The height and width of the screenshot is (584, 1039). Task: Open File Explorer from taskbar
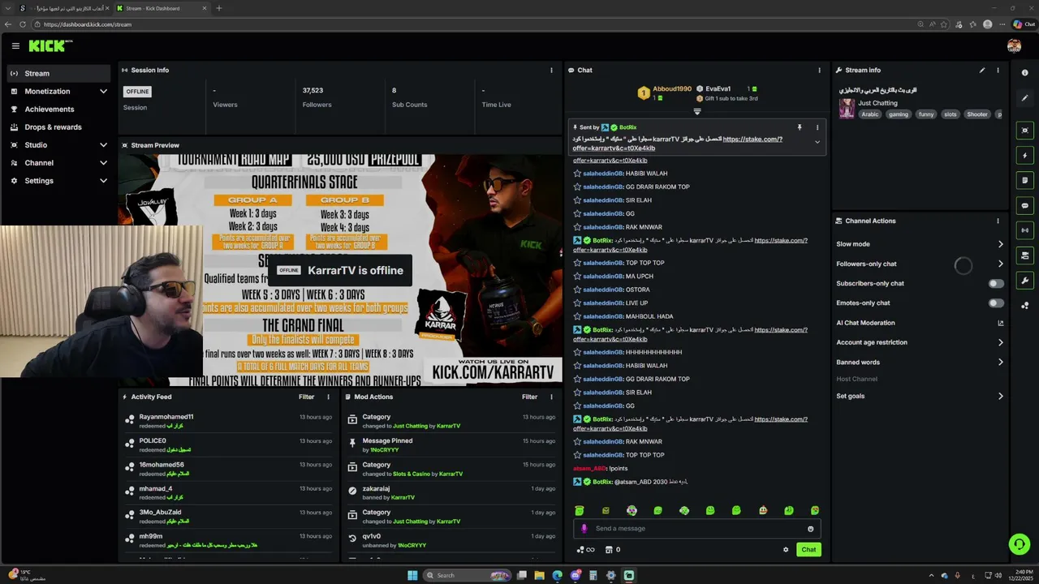pos(539,575)
